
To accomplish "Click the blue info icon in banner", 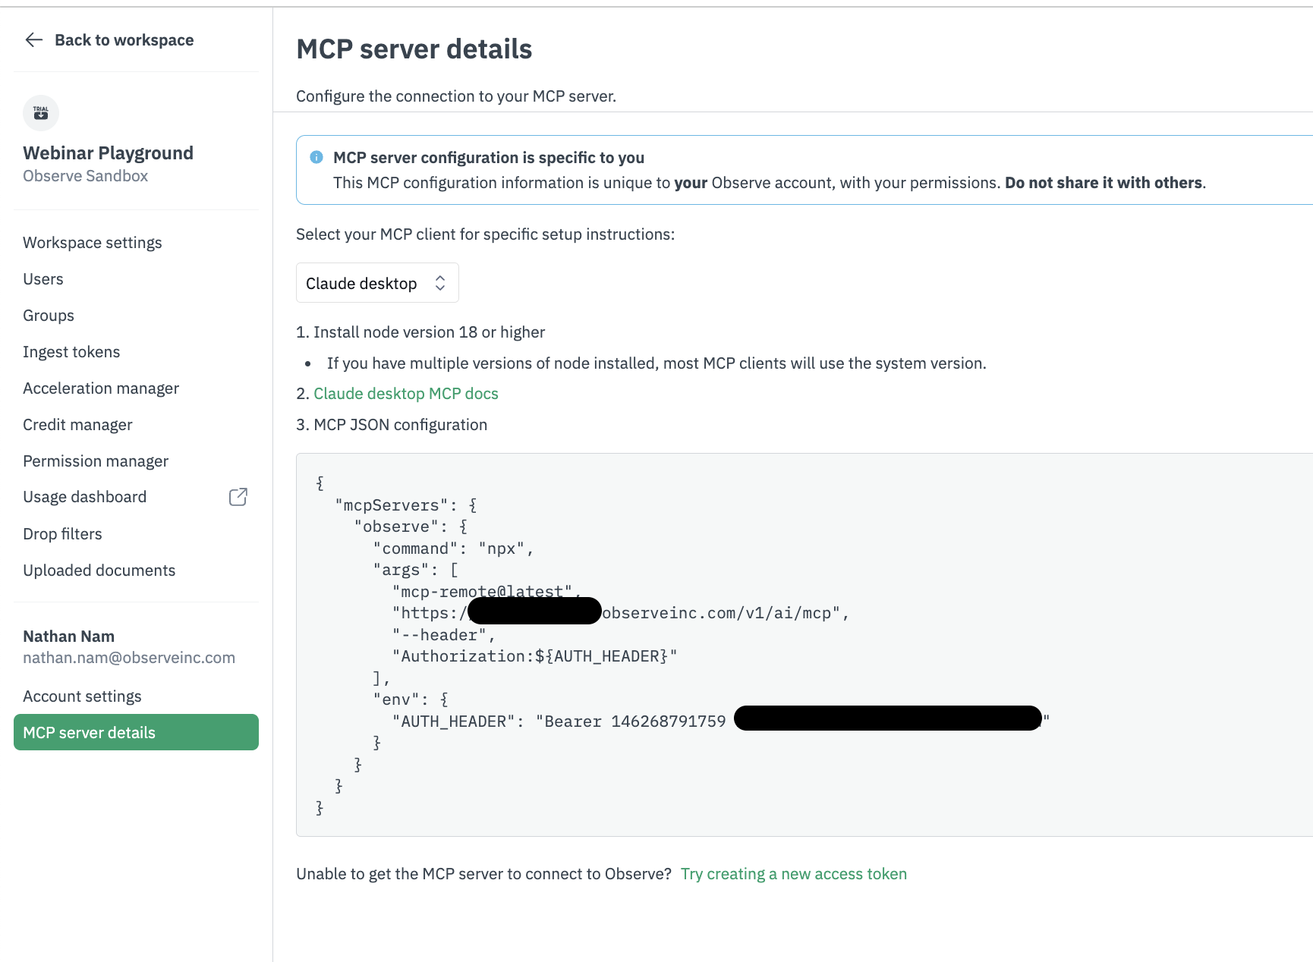I will click(316, 157).
